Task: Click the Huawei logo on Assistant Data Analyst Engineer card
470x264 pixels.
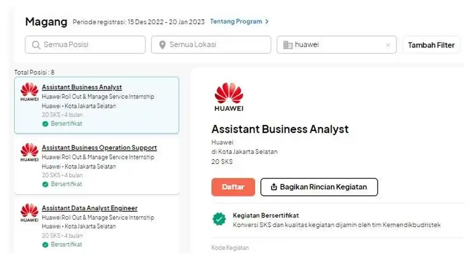Action: (29, 213)
